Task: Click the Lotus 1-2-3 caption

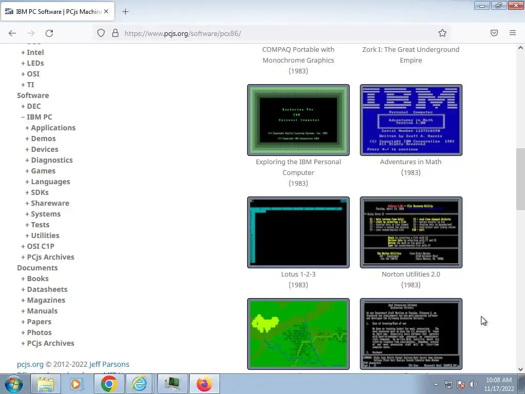Action: (x=298, y=274)
